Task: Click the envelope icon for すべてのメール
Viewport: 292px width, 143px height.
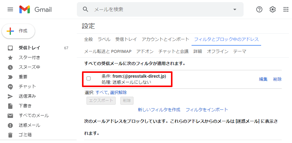Action: [x=10, y=116]
